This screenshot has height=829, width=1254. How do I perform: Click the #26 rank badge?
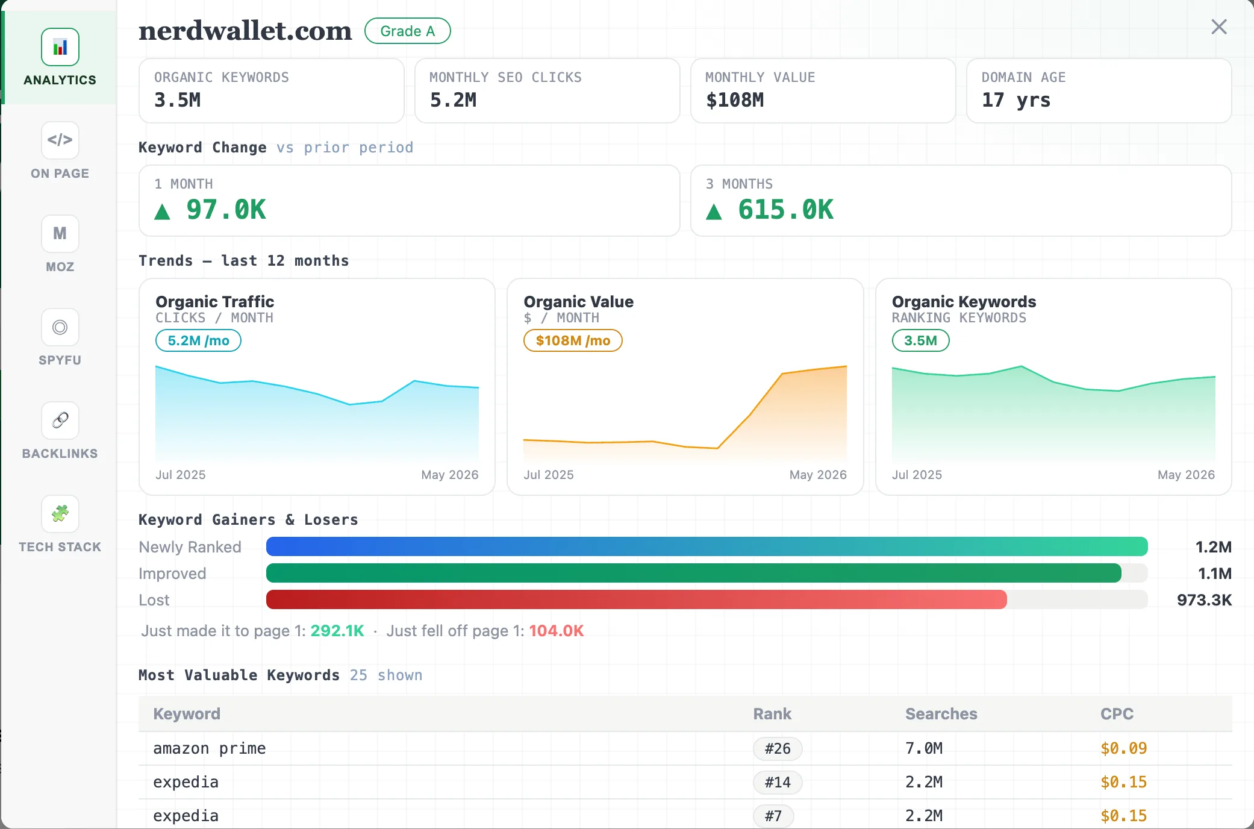pos(778,748)
